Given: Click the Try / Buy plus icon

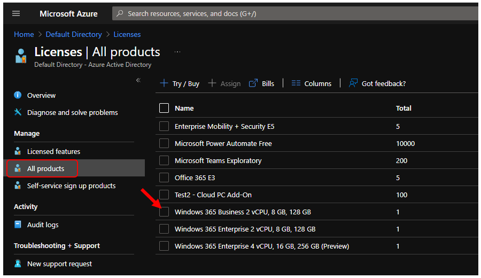Looking at the screenshot, I should click(x=164, y=83).
